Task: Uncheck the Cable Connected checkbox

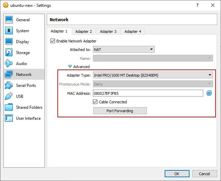Action: coord(95,102)
